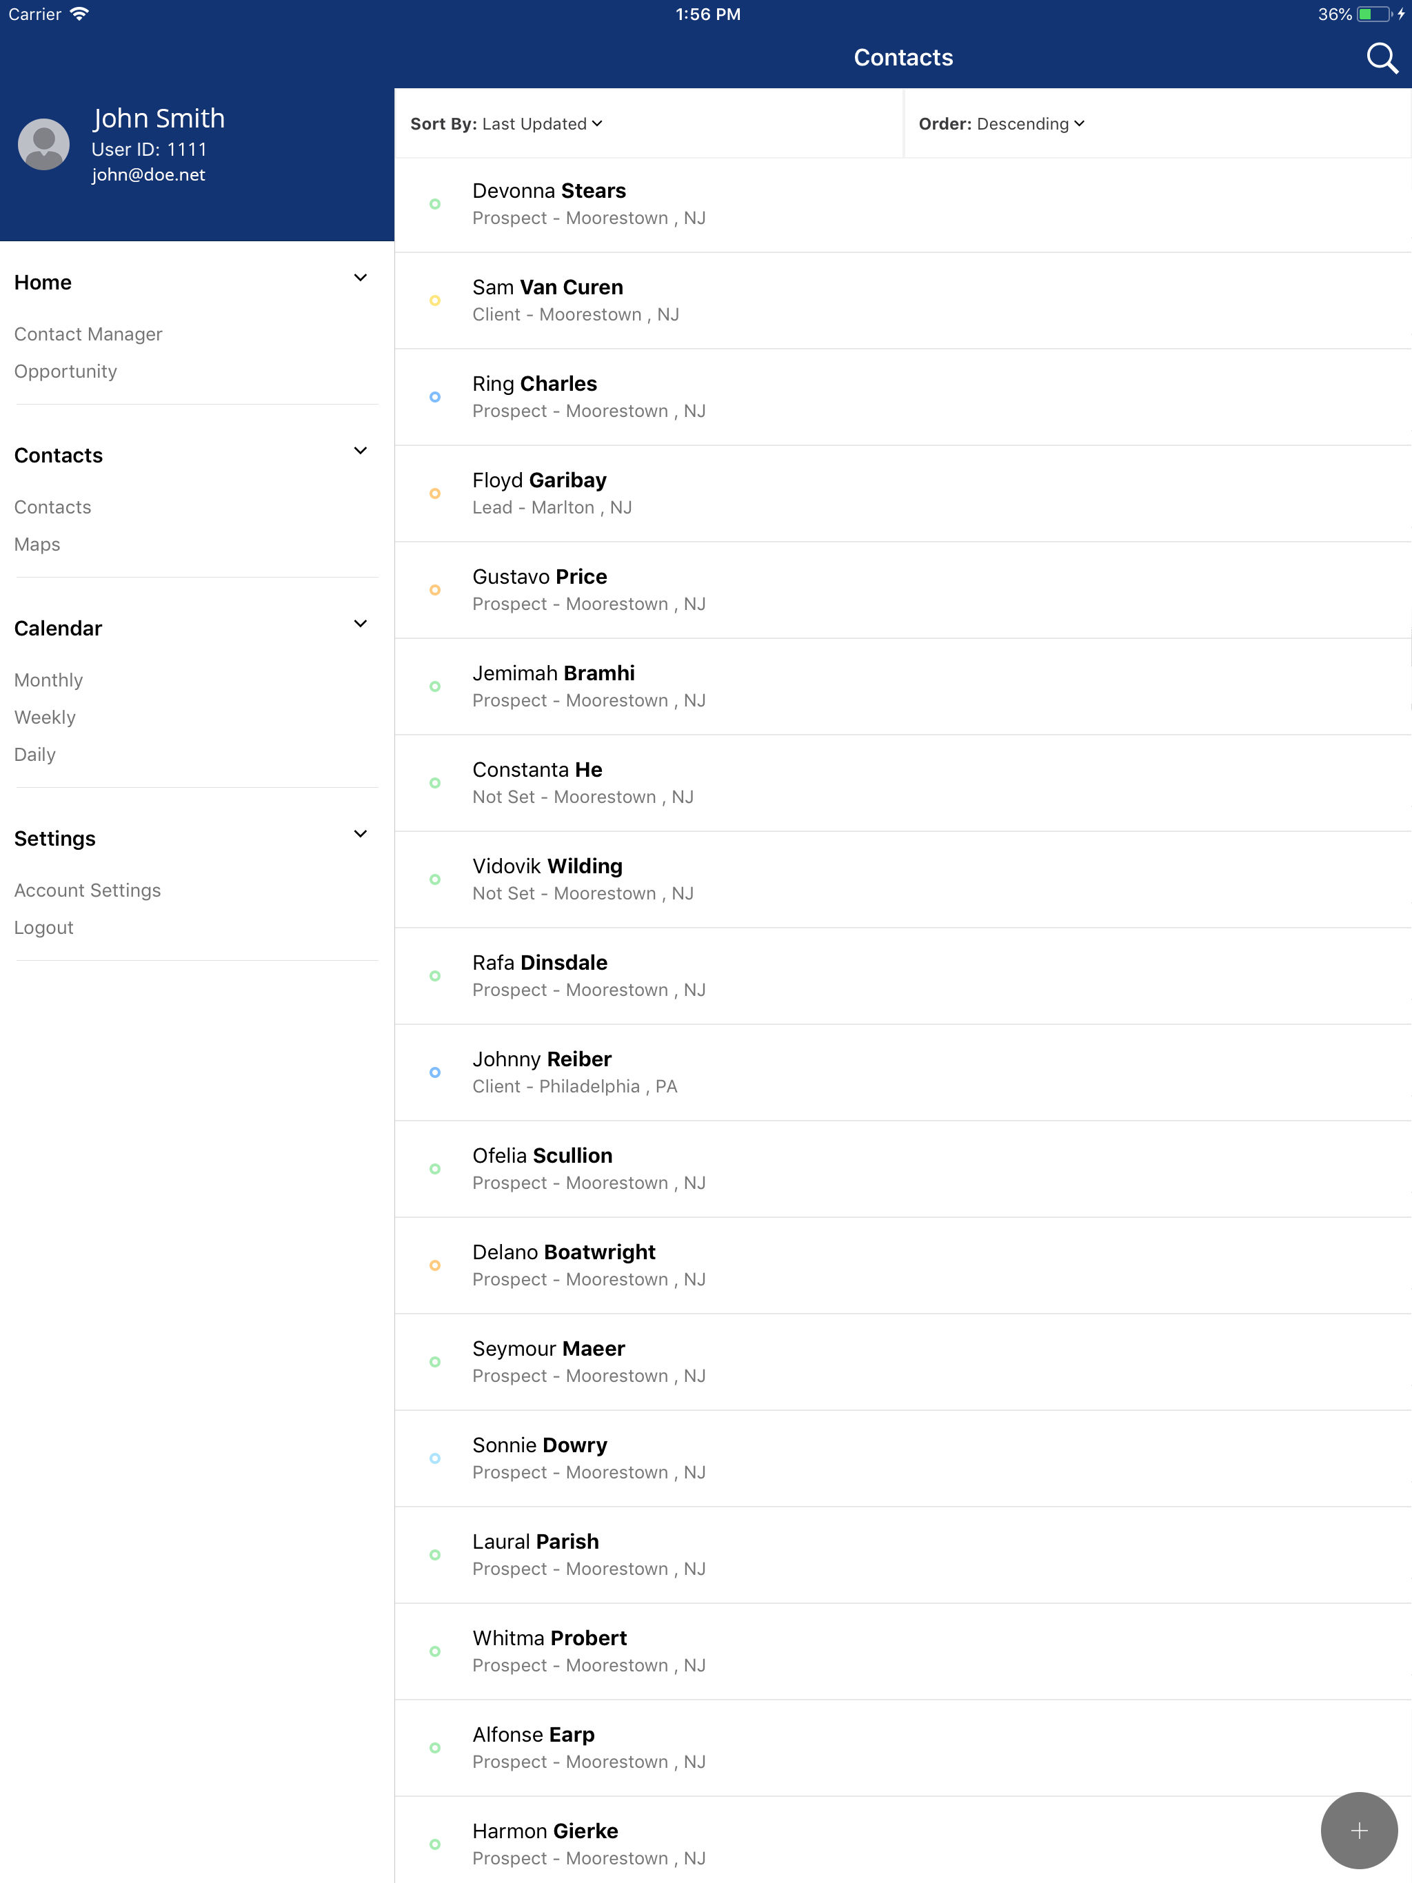Click the status circle beside Devonna Stears

coord(434,204)
